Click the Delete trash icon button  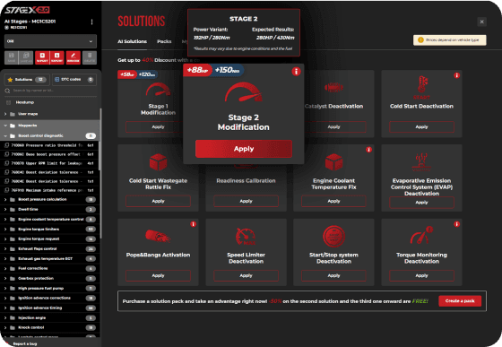click(90, 57)
